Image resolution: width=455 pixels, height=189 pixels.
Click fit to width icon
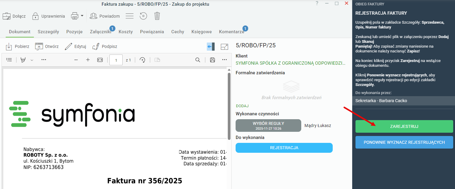click(100, 60)
